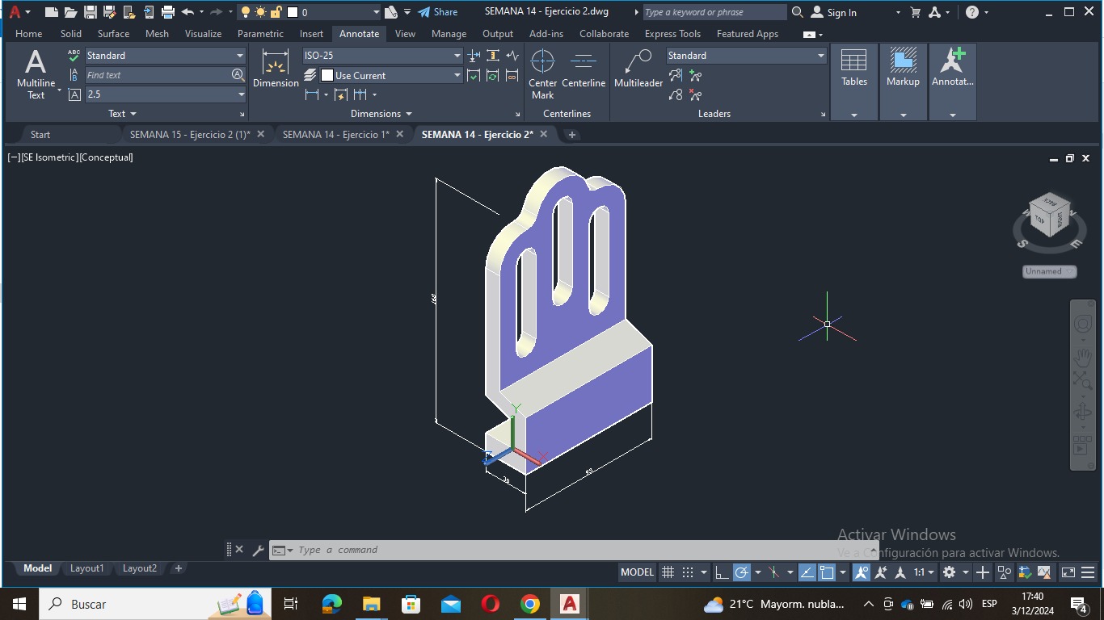
Task: Open the Tables panel button
Action: [853, 69]
